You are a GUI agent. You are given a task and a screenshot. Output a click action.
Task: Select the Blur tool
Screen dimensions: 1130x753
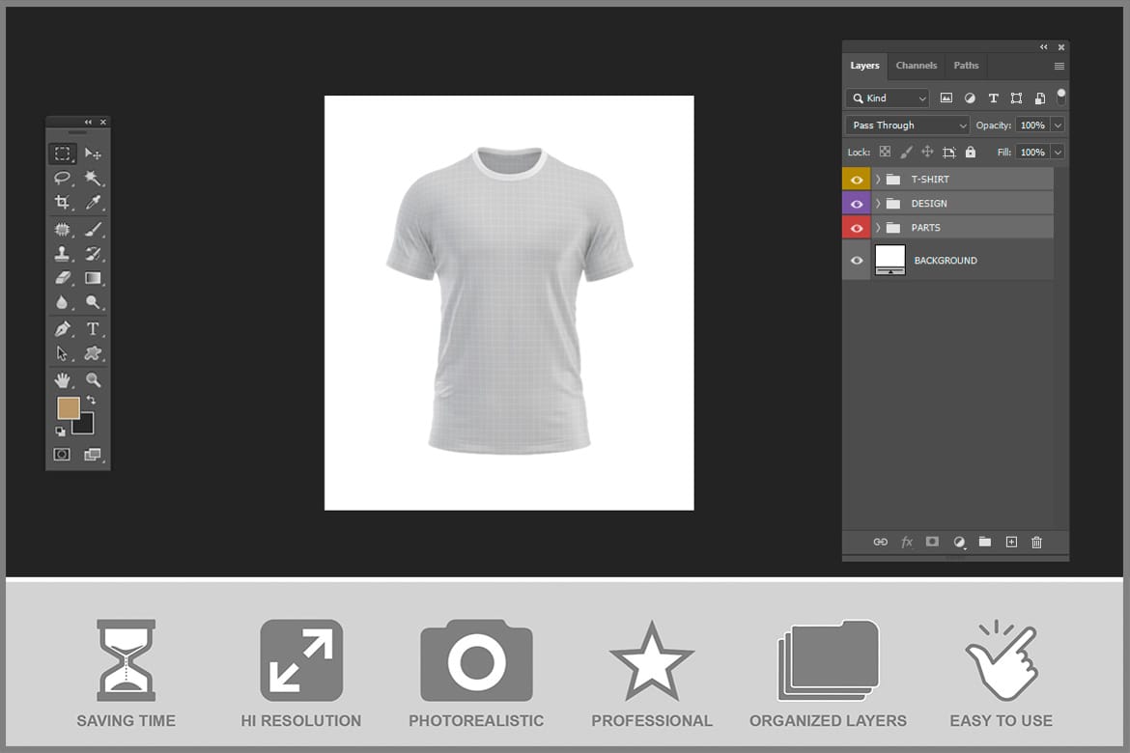[x=63, y=302]
